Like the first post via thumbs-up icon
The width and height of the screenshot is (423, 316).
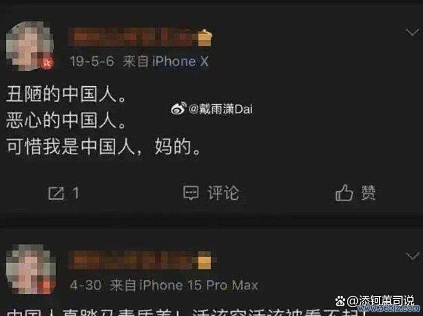(344, 192)
